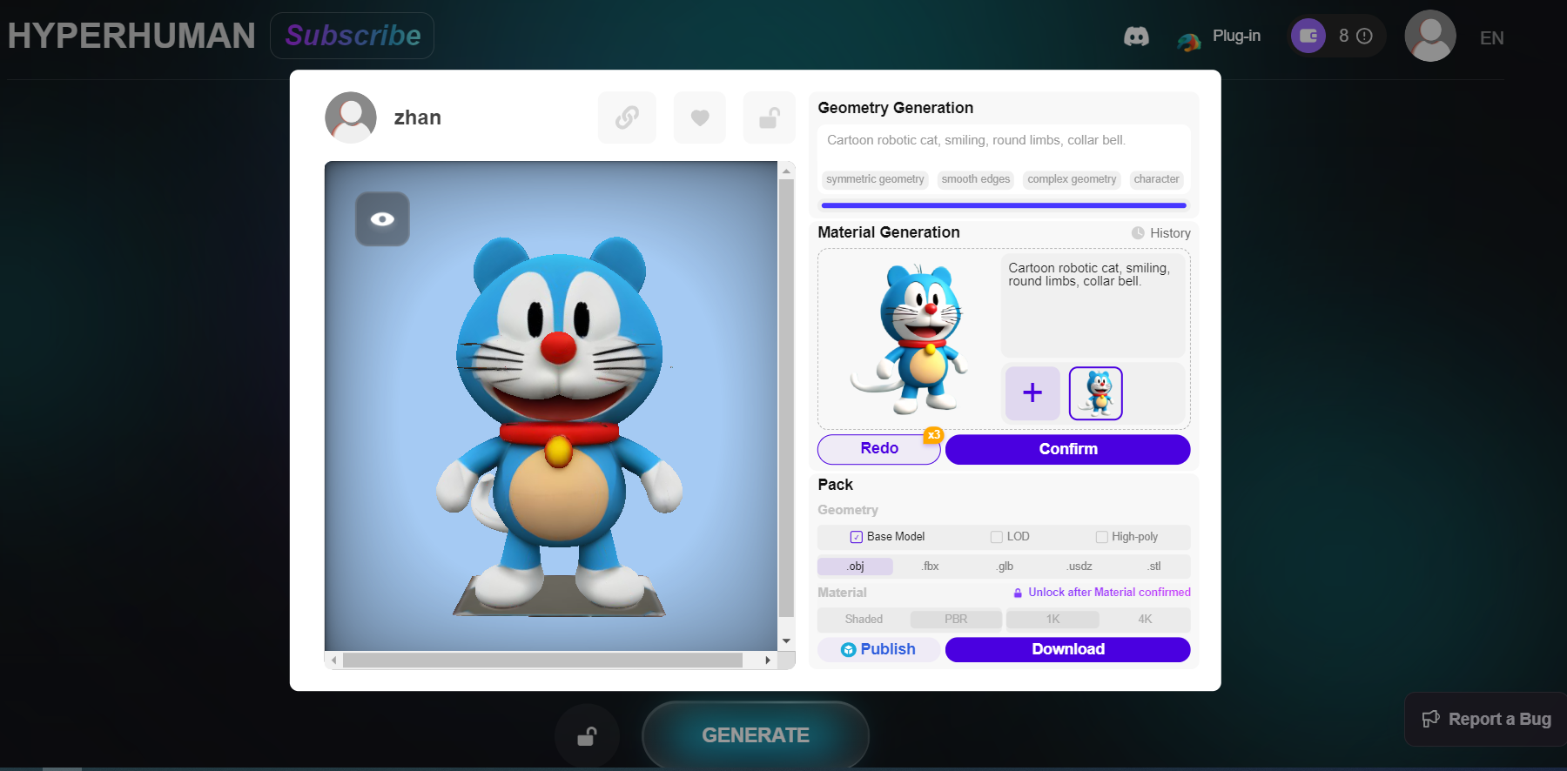Open the Discord link icon
This screenshot has width=1567, height=771.
pyautogui.click(x=1136, y=37)
